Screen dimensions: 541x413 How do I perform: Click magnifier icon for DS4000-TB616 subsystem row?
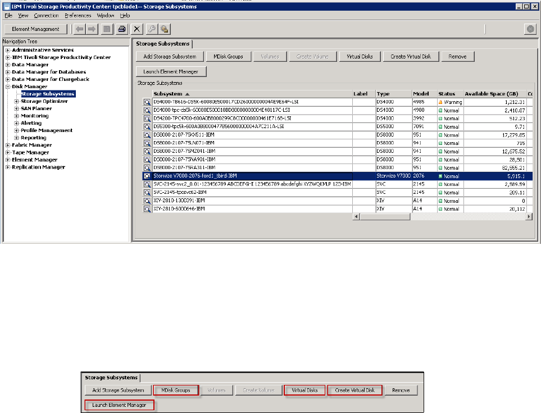[x=147, y=102]
